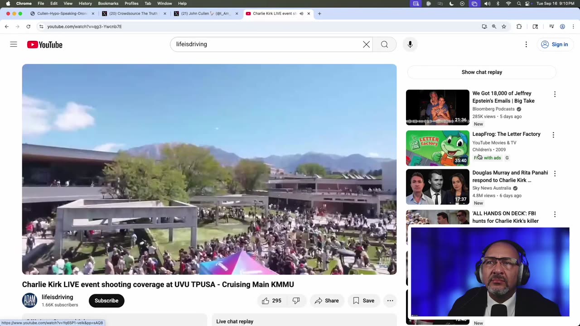This screenshot has width=580, height=326.
Task: Subscribe to lifeisdriving channel
Action: click(x=106, y=301)
